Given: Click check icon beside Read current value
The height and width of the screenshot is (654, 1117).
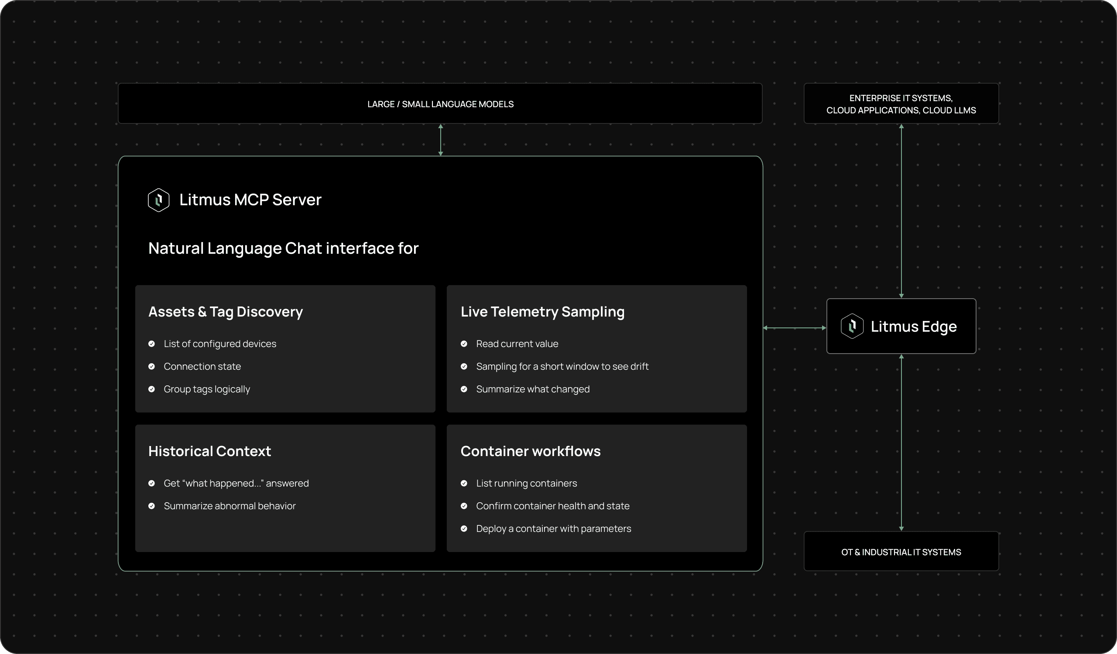Looking at the screenshot, I should (464, 344).
